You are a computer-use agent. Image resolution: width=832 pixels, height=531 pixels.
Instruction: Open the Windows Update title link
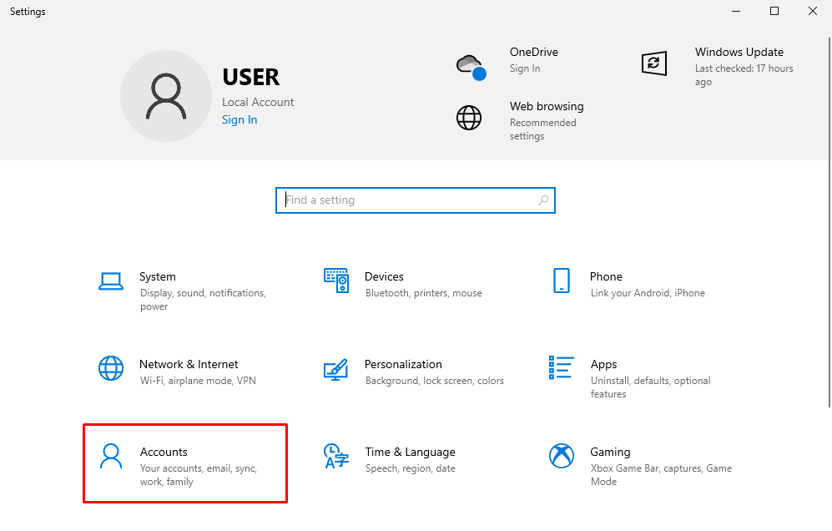coord(739,52)
